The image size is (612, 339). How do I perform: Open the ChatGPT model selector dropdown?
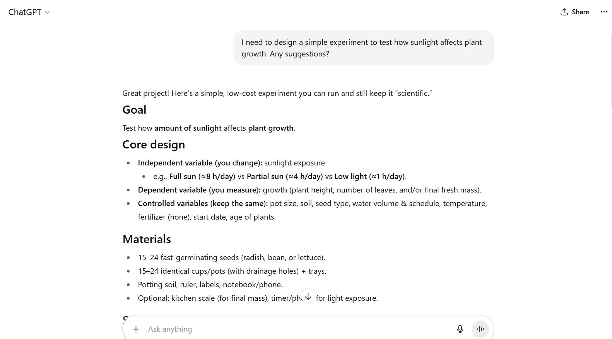point(29,12)
